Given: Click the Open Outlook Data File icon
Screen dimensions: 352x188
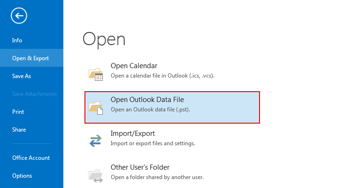Looking at the screenshot, I should 96,108.
